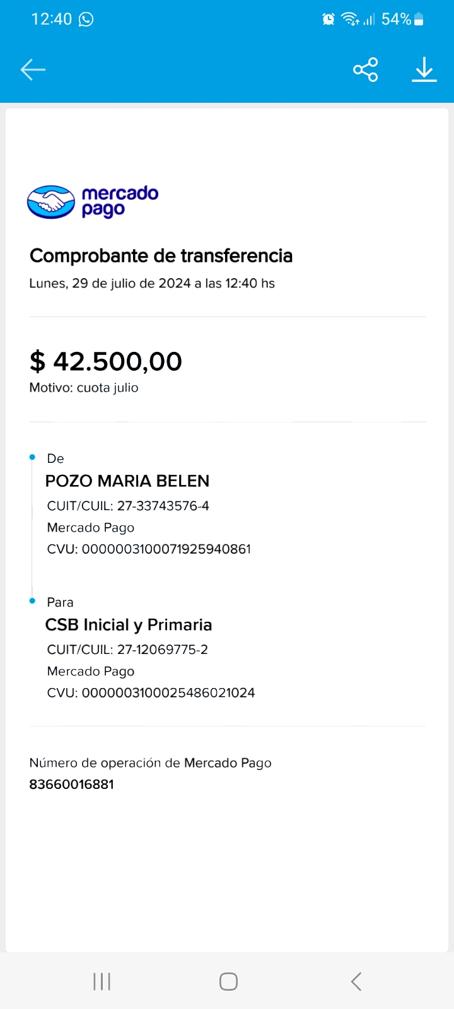Viewport: 454px width, 1009px height.
Task: Tap the Wi-Fi status icon
Action: click(x=350, y=20)
